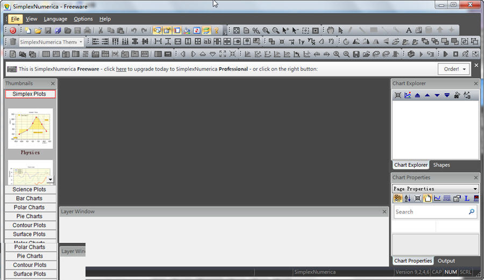Click the chart icon in Chart Explorer toolbar
The image size is (484, 280).
click(x=408, y=95)
